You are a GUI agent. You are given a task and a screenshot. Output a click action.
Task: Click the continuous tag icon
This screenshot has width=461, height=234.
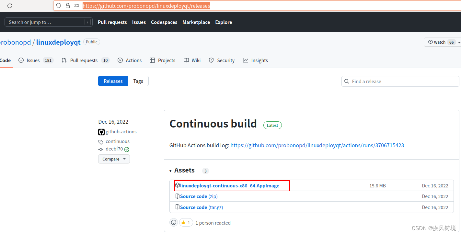101,141
